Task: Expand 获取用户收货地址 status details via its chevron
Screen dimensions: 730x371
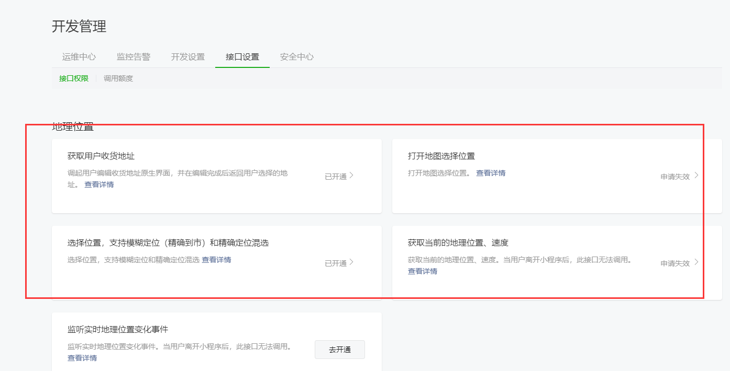Action: [x=351, y=176]
